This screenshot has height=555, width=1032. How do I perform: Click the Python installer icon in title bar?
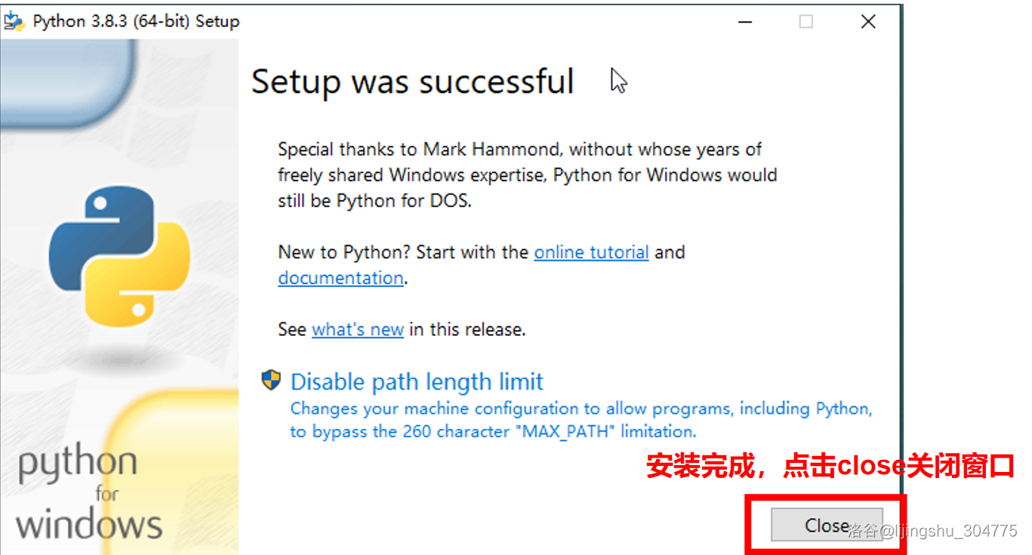(14, 22)
